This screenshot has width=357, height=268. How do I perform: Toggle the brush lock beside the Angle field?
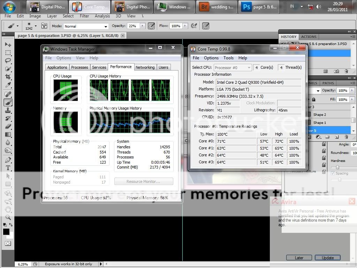(324, 144)
